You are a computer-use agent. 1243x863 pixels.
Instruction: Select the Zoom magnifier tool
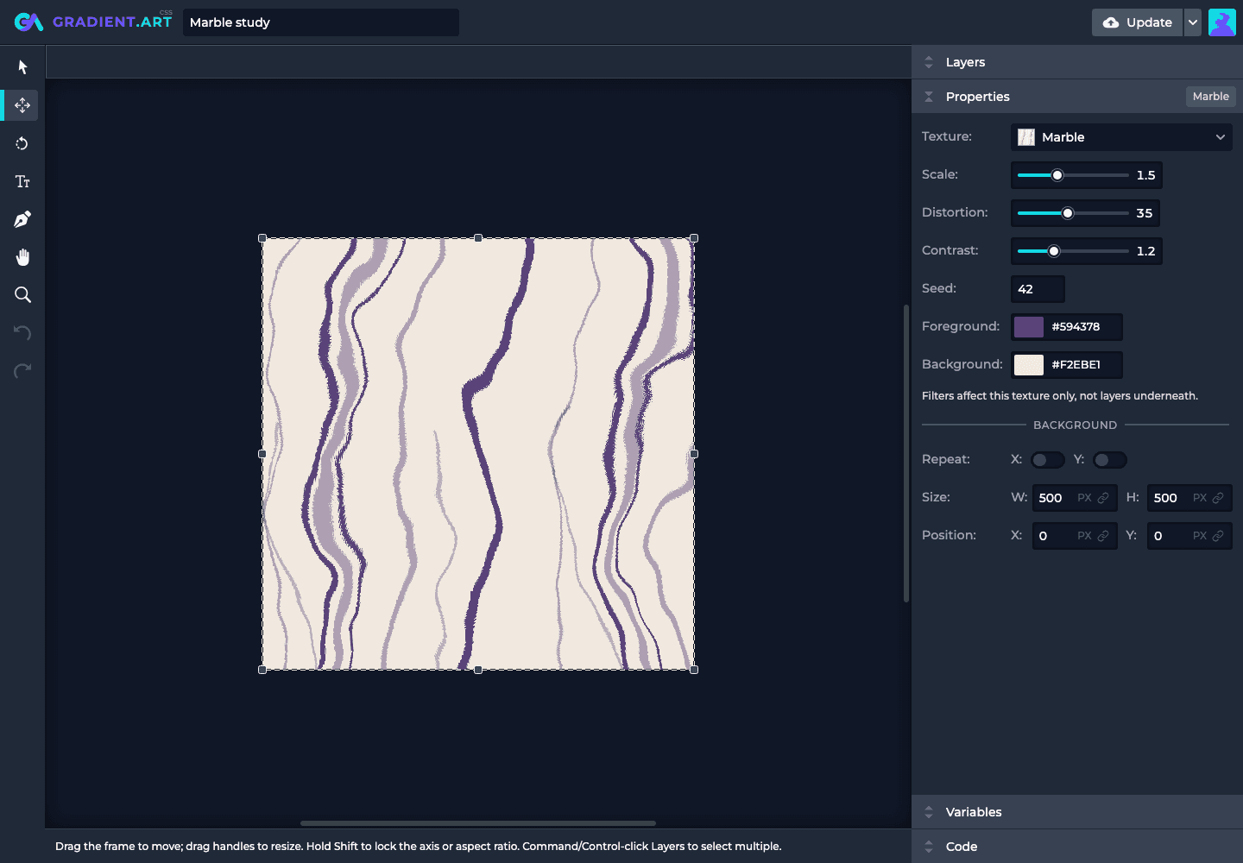coord(22,295)
